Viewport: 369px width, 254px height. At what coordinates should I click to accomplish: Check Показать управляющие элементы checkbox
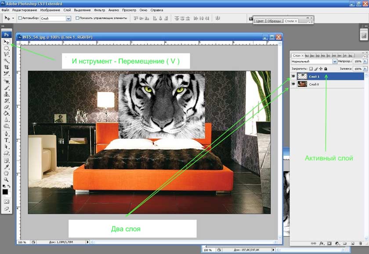click(x=78, y=18)
